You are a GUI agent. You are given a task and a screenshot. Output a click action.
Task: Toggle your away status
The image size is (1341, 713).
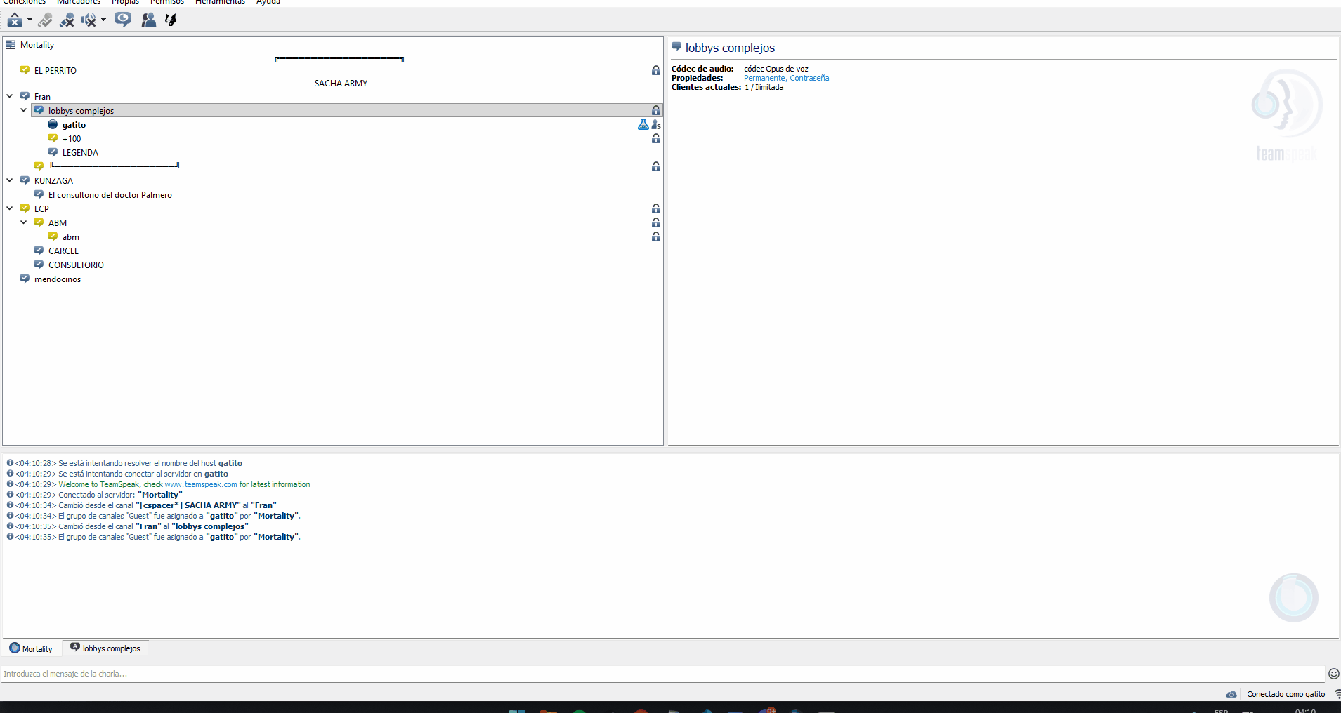pos(45,19)
